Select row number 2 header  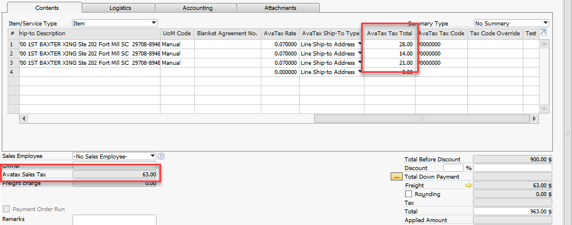tap(13, 54)
